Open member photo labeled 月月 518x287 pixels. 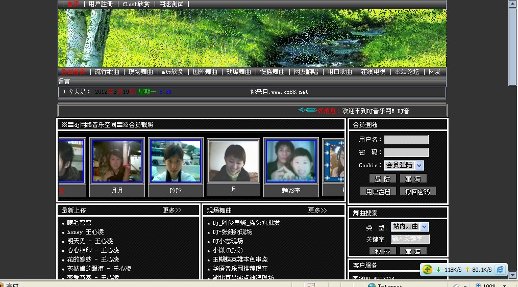tap(117, 161)
